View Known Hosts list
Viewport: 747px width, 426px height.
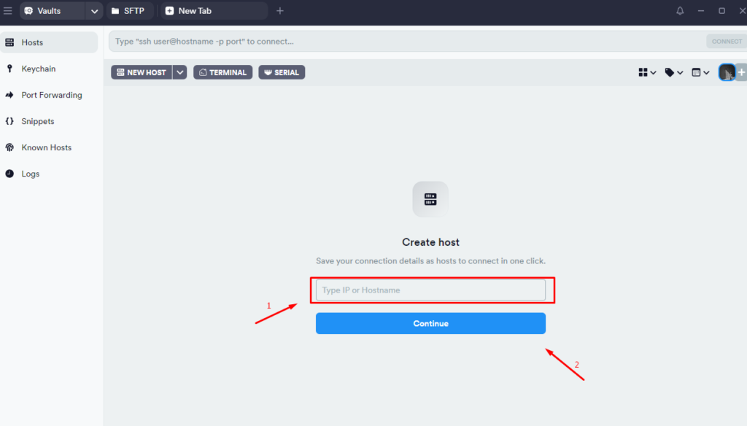[45, 147]
